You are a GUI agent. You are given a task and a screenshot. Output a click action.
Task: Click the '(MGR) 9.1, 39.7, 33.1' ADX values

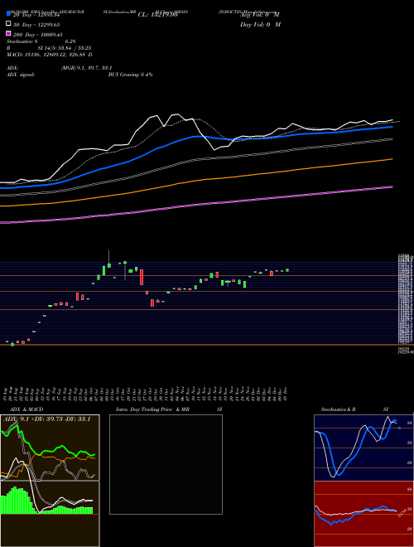pos(86,68)
